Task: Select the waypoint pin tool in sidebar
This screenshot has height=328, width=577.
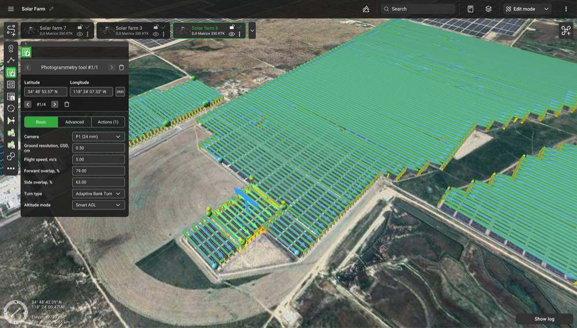Action: point(11,48)
